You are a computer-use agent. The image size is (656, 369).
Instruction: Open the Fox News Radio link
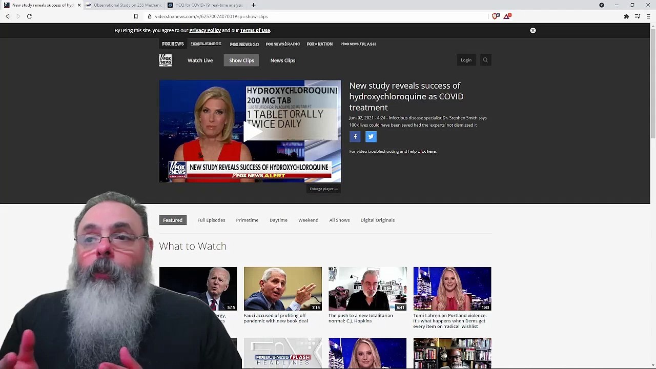click(x=283, y=44)
